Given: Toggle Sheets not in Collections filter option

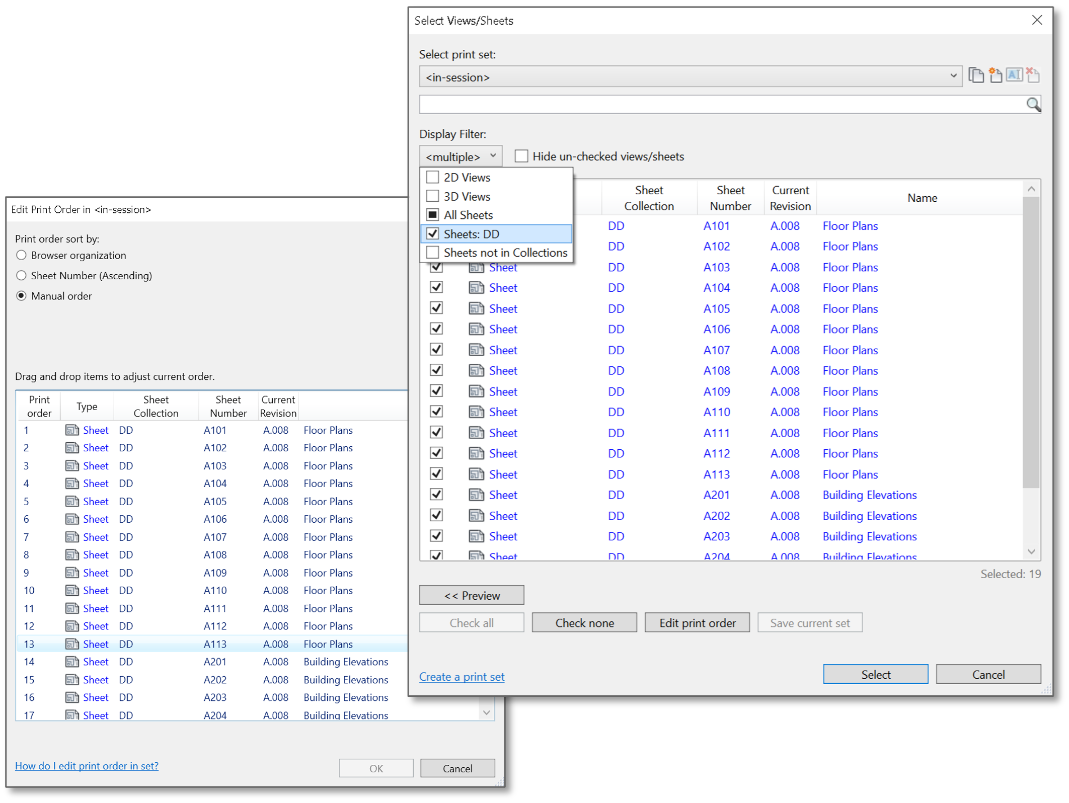Looking at the screenshot, I should (x=433, y=253).
